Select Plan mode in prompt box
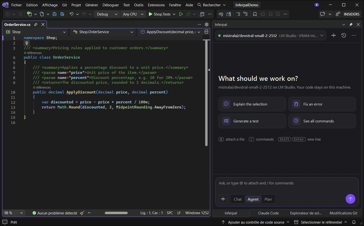 pyautogui.click(x=268, y=199)
